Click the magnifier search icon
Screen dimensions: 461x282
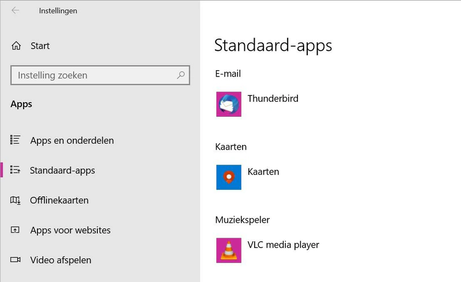181,75
